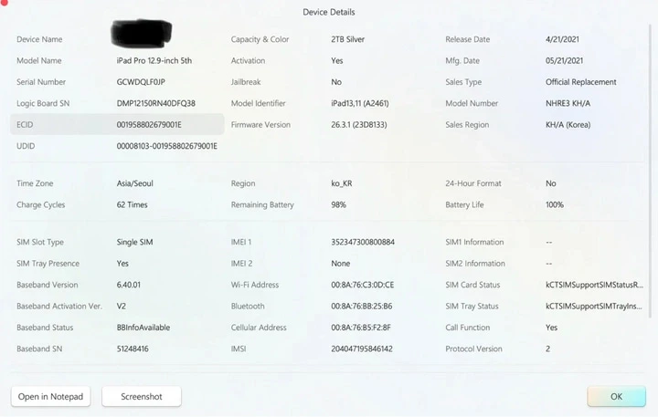Click the Activation label
Image resolution: width=658 pixels, height=417 pixels.
coord(248,60)
